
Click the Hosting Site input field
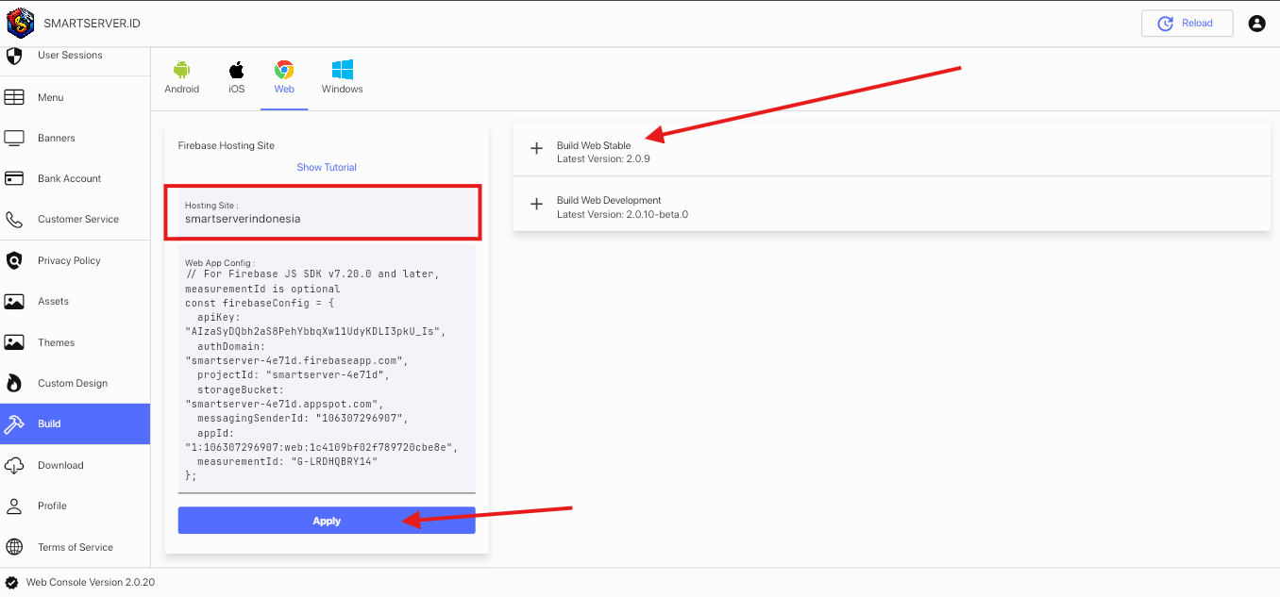coord(327,213)
